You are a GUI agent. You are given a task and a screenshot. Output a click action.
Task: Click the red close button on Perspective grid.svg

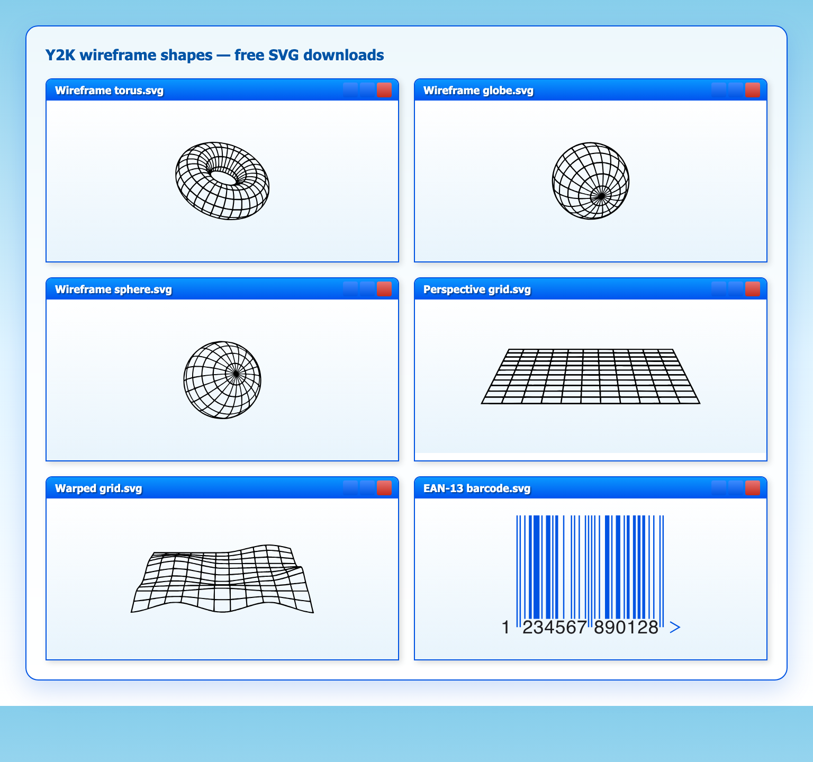[x=753, y=289]
